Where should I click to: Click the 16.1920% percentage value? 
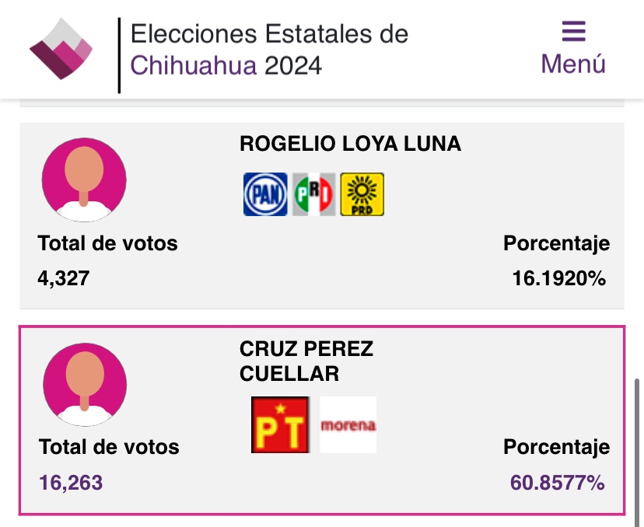pos(558,277)
